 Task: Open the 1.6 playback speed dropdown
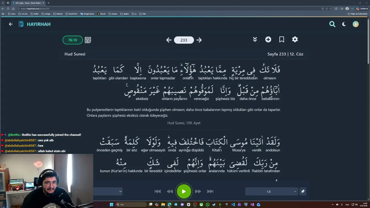[x=271, y=192]
